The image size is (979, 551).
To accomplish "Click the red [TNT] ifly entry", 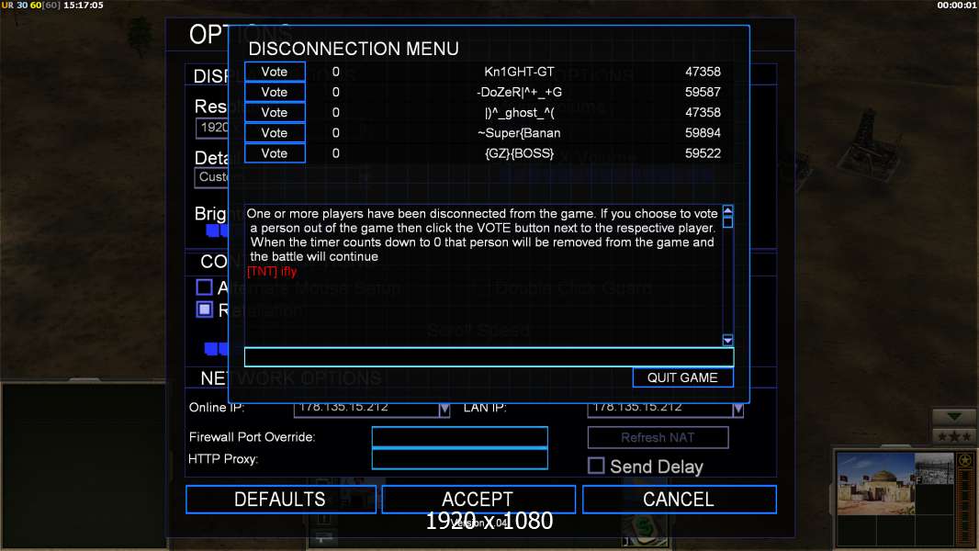I will pyautogui.click(x=272, y=272).
